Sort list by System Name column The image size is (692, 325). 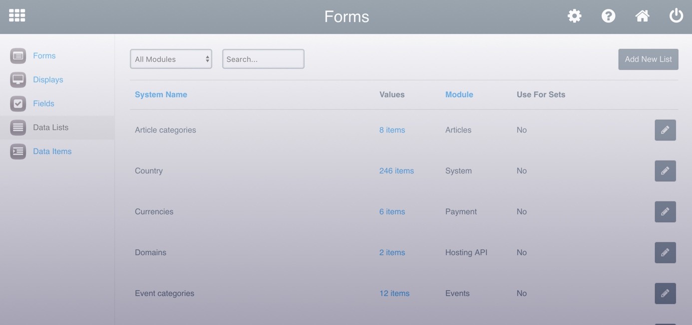coord(161,95)
